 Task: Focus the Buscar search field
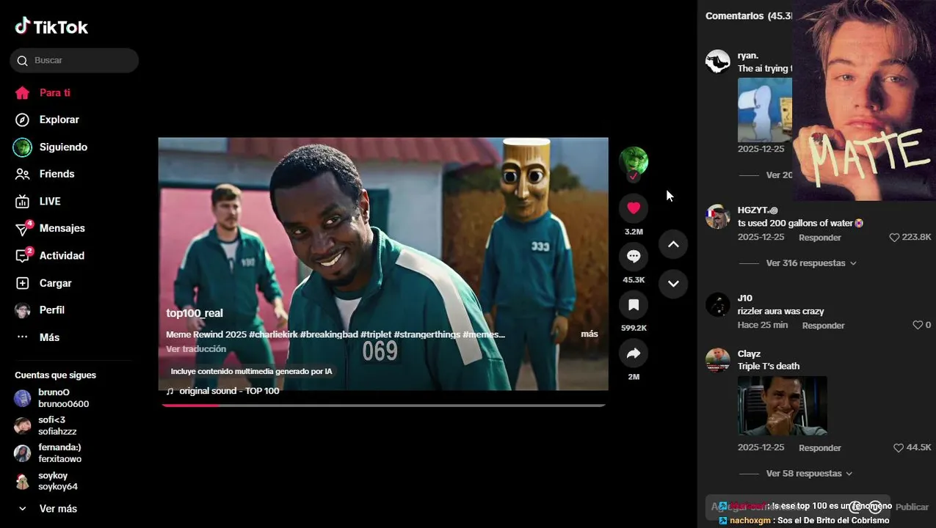[x=74, y=60]
